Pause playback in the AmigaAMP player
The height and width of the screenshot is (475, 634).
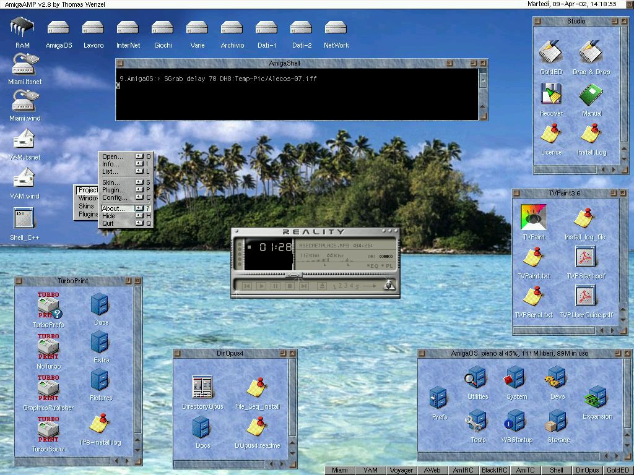(x=276, y=286)
